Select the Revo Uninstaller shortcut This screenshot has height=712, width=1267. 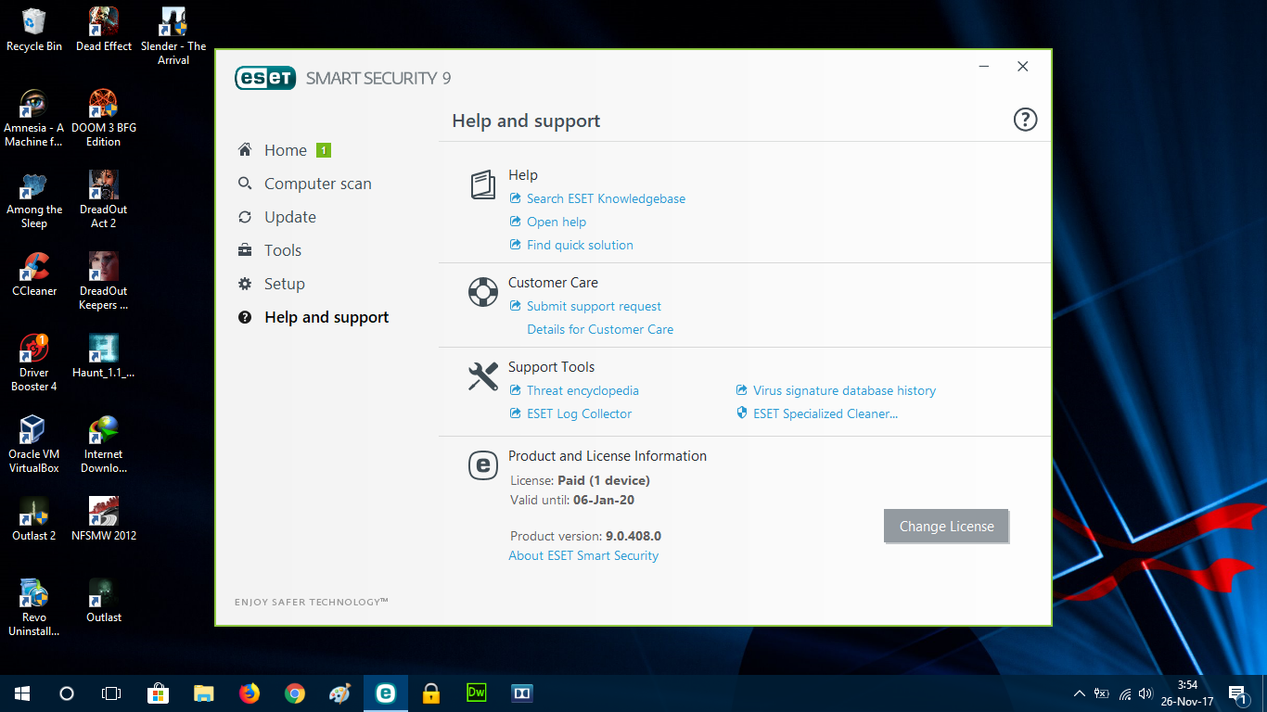34,608
